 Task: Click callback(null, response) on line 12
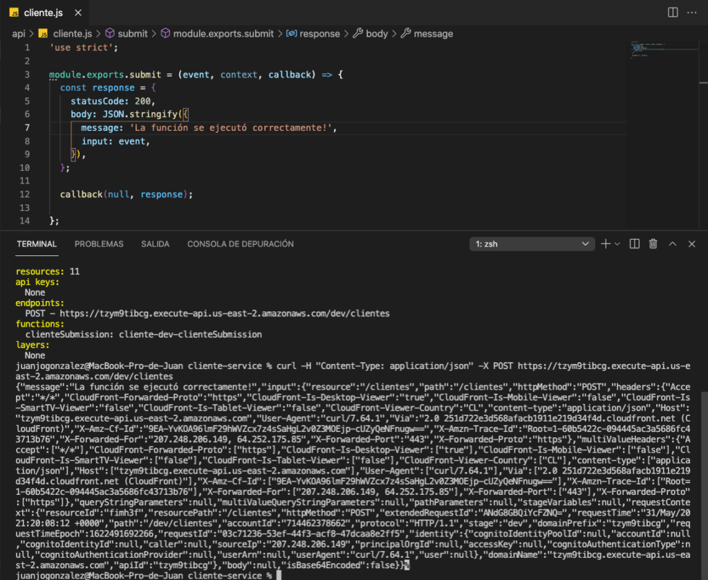(x=127, y=194)
